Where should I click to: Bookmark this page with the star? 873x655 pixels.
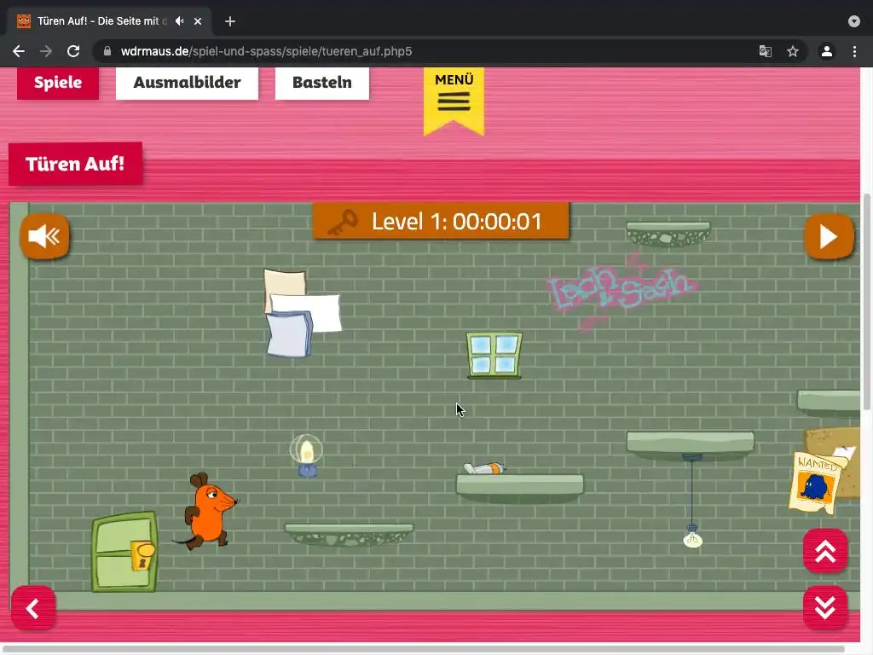click(793, 51)
